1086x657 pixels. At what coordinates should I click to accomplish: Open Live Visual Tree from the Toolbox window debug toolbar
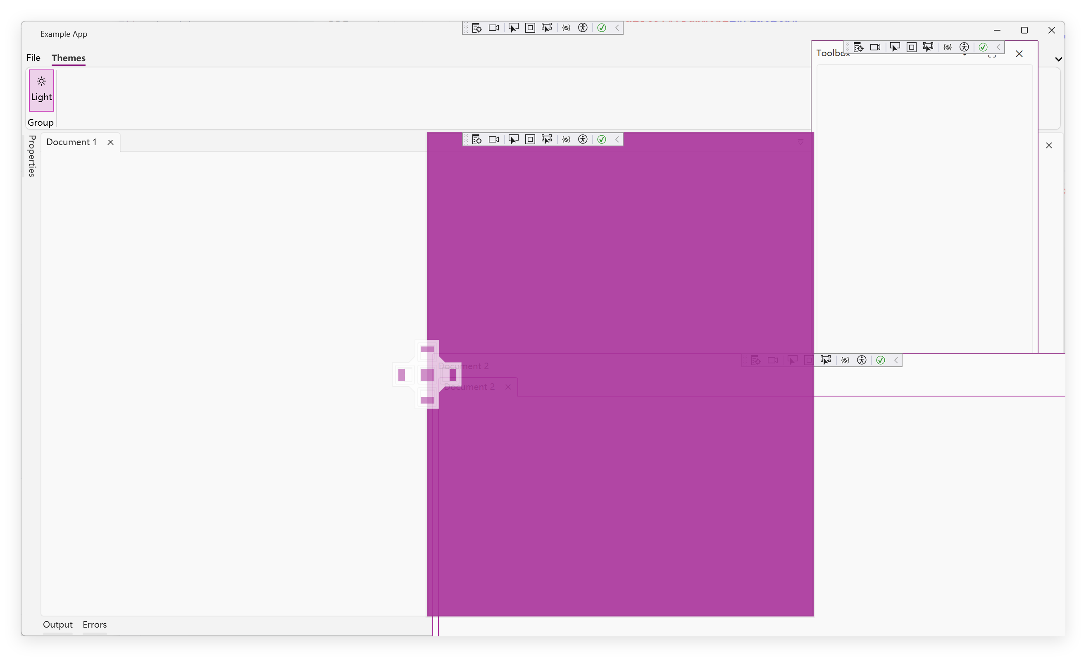pos(858,47)
